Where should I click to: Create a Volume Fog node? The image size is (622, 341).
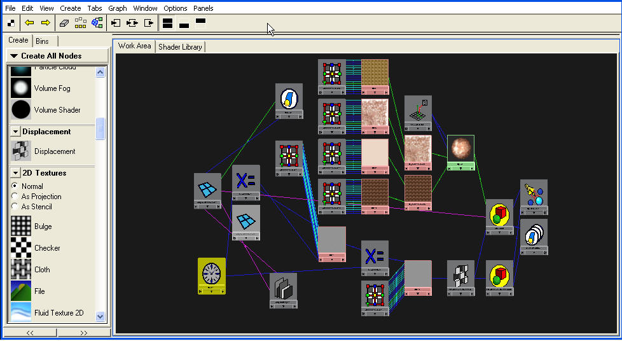pyautogui.click(x=52, y=88)
